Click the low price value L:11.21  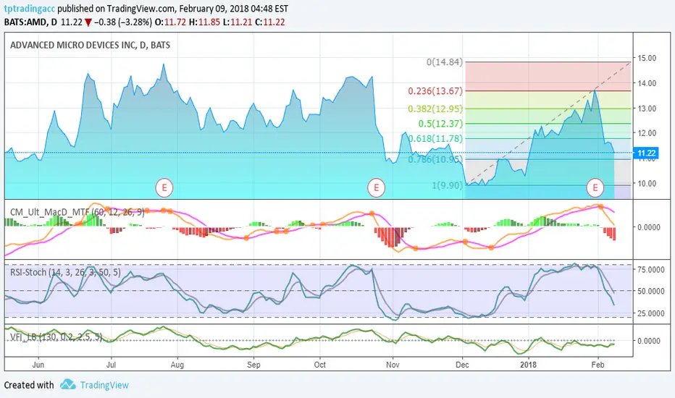click(238, 22)
